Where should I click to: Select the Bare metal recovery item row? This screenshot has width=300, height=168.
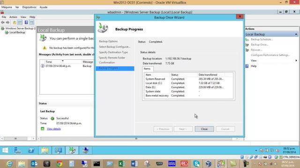(x=188, y=96)
